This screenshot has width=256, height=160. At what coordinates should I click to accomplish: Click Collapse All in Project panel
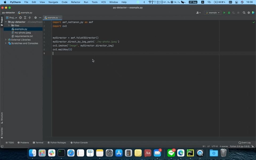[x=30, y=18]
